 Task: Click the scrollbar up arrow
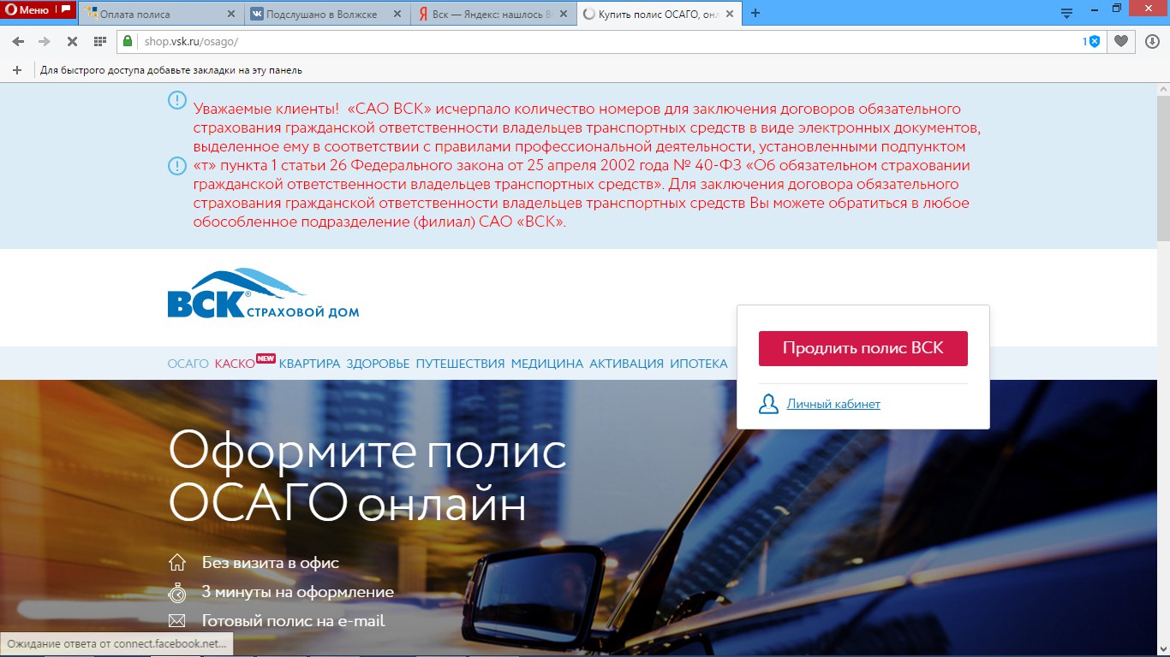tap(1163, 89)
